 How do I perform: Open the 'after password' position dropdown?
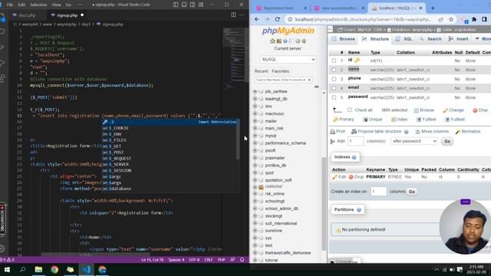(414, 141)
